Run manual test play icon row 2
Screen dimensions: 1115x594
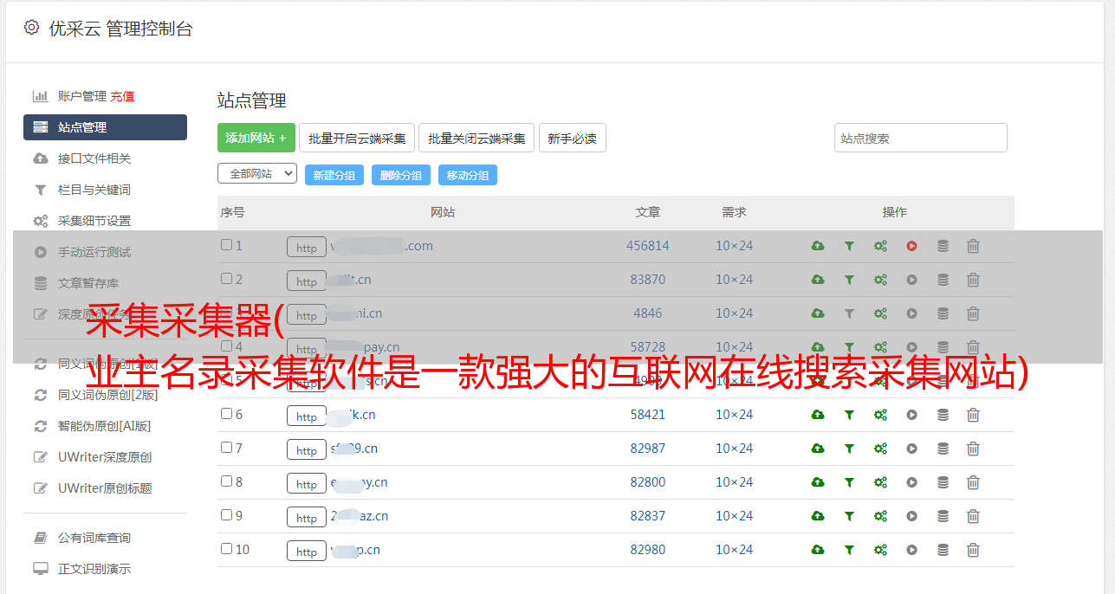tap(911, 280)
